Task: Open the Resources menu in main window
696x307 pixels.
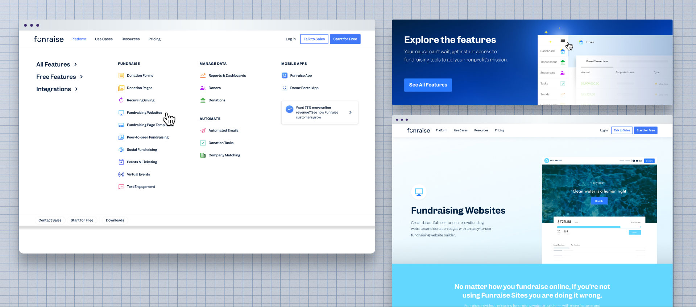Action: tap(130, 39)
